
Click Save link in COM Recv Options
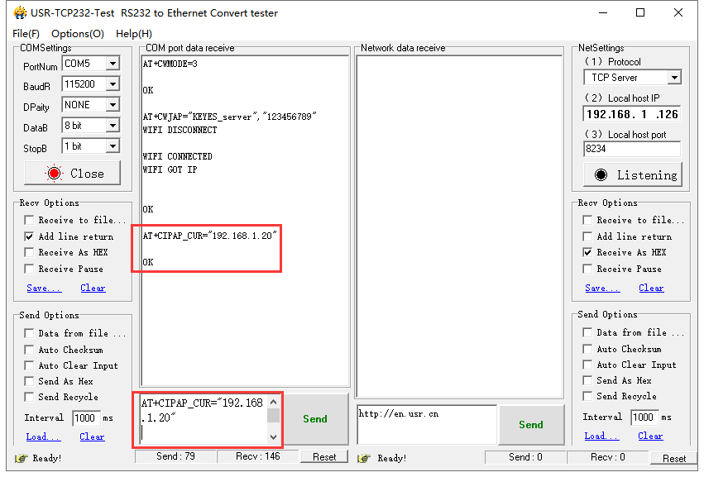tap(44, 288)
